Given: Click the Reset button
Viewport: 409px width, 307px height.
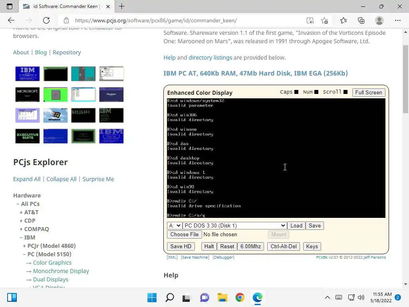Looking at the screenshot, I should coord(227,246).
